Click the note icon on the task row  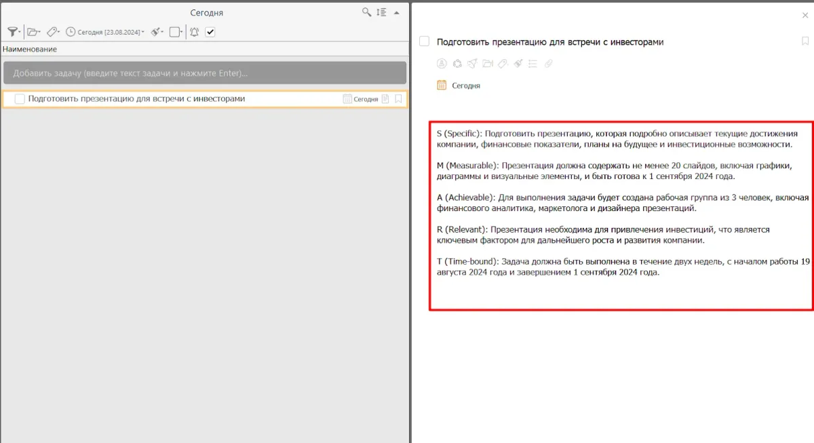click(385, 99)
